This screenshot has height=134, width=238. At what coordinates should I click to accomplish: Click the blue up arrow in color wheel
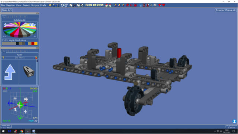tap(5, 25)
